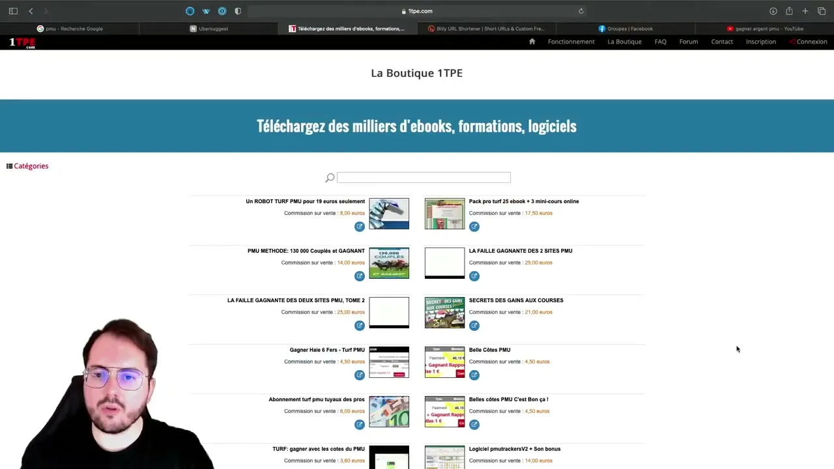Click the home icon on the 1TPE navbar
The image size is (834, 469).
click(532, 41)
